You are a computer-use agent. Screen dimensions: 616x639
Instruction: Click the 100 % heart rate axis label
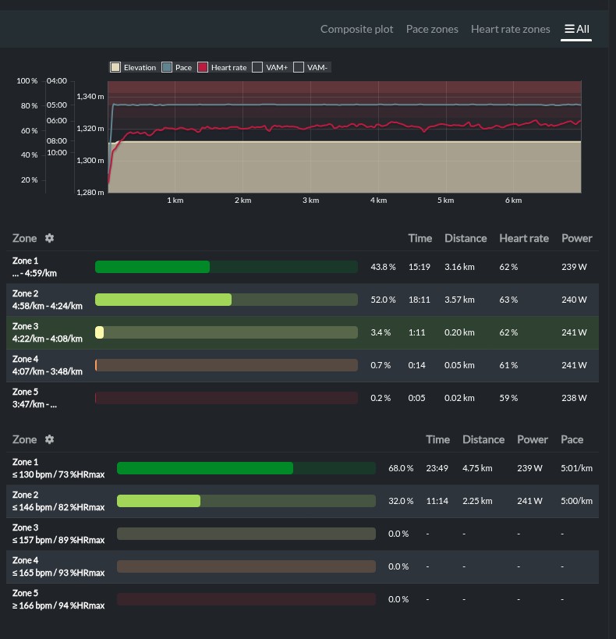coord(27,80)
